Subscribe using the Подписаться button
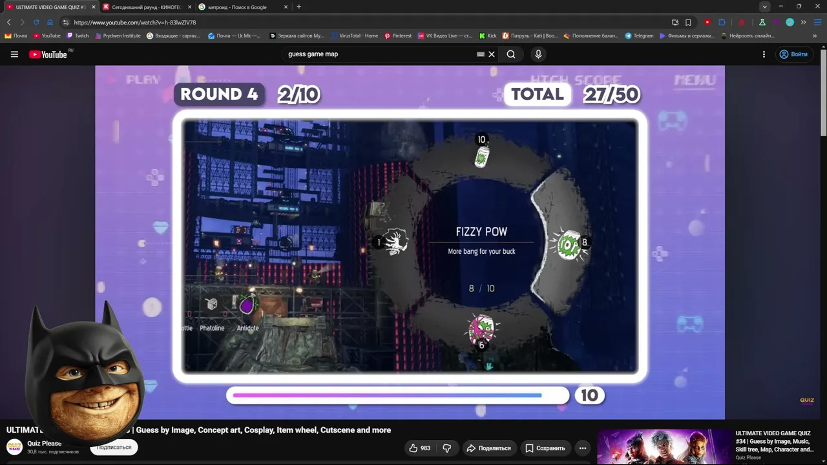 click(114, 447)
